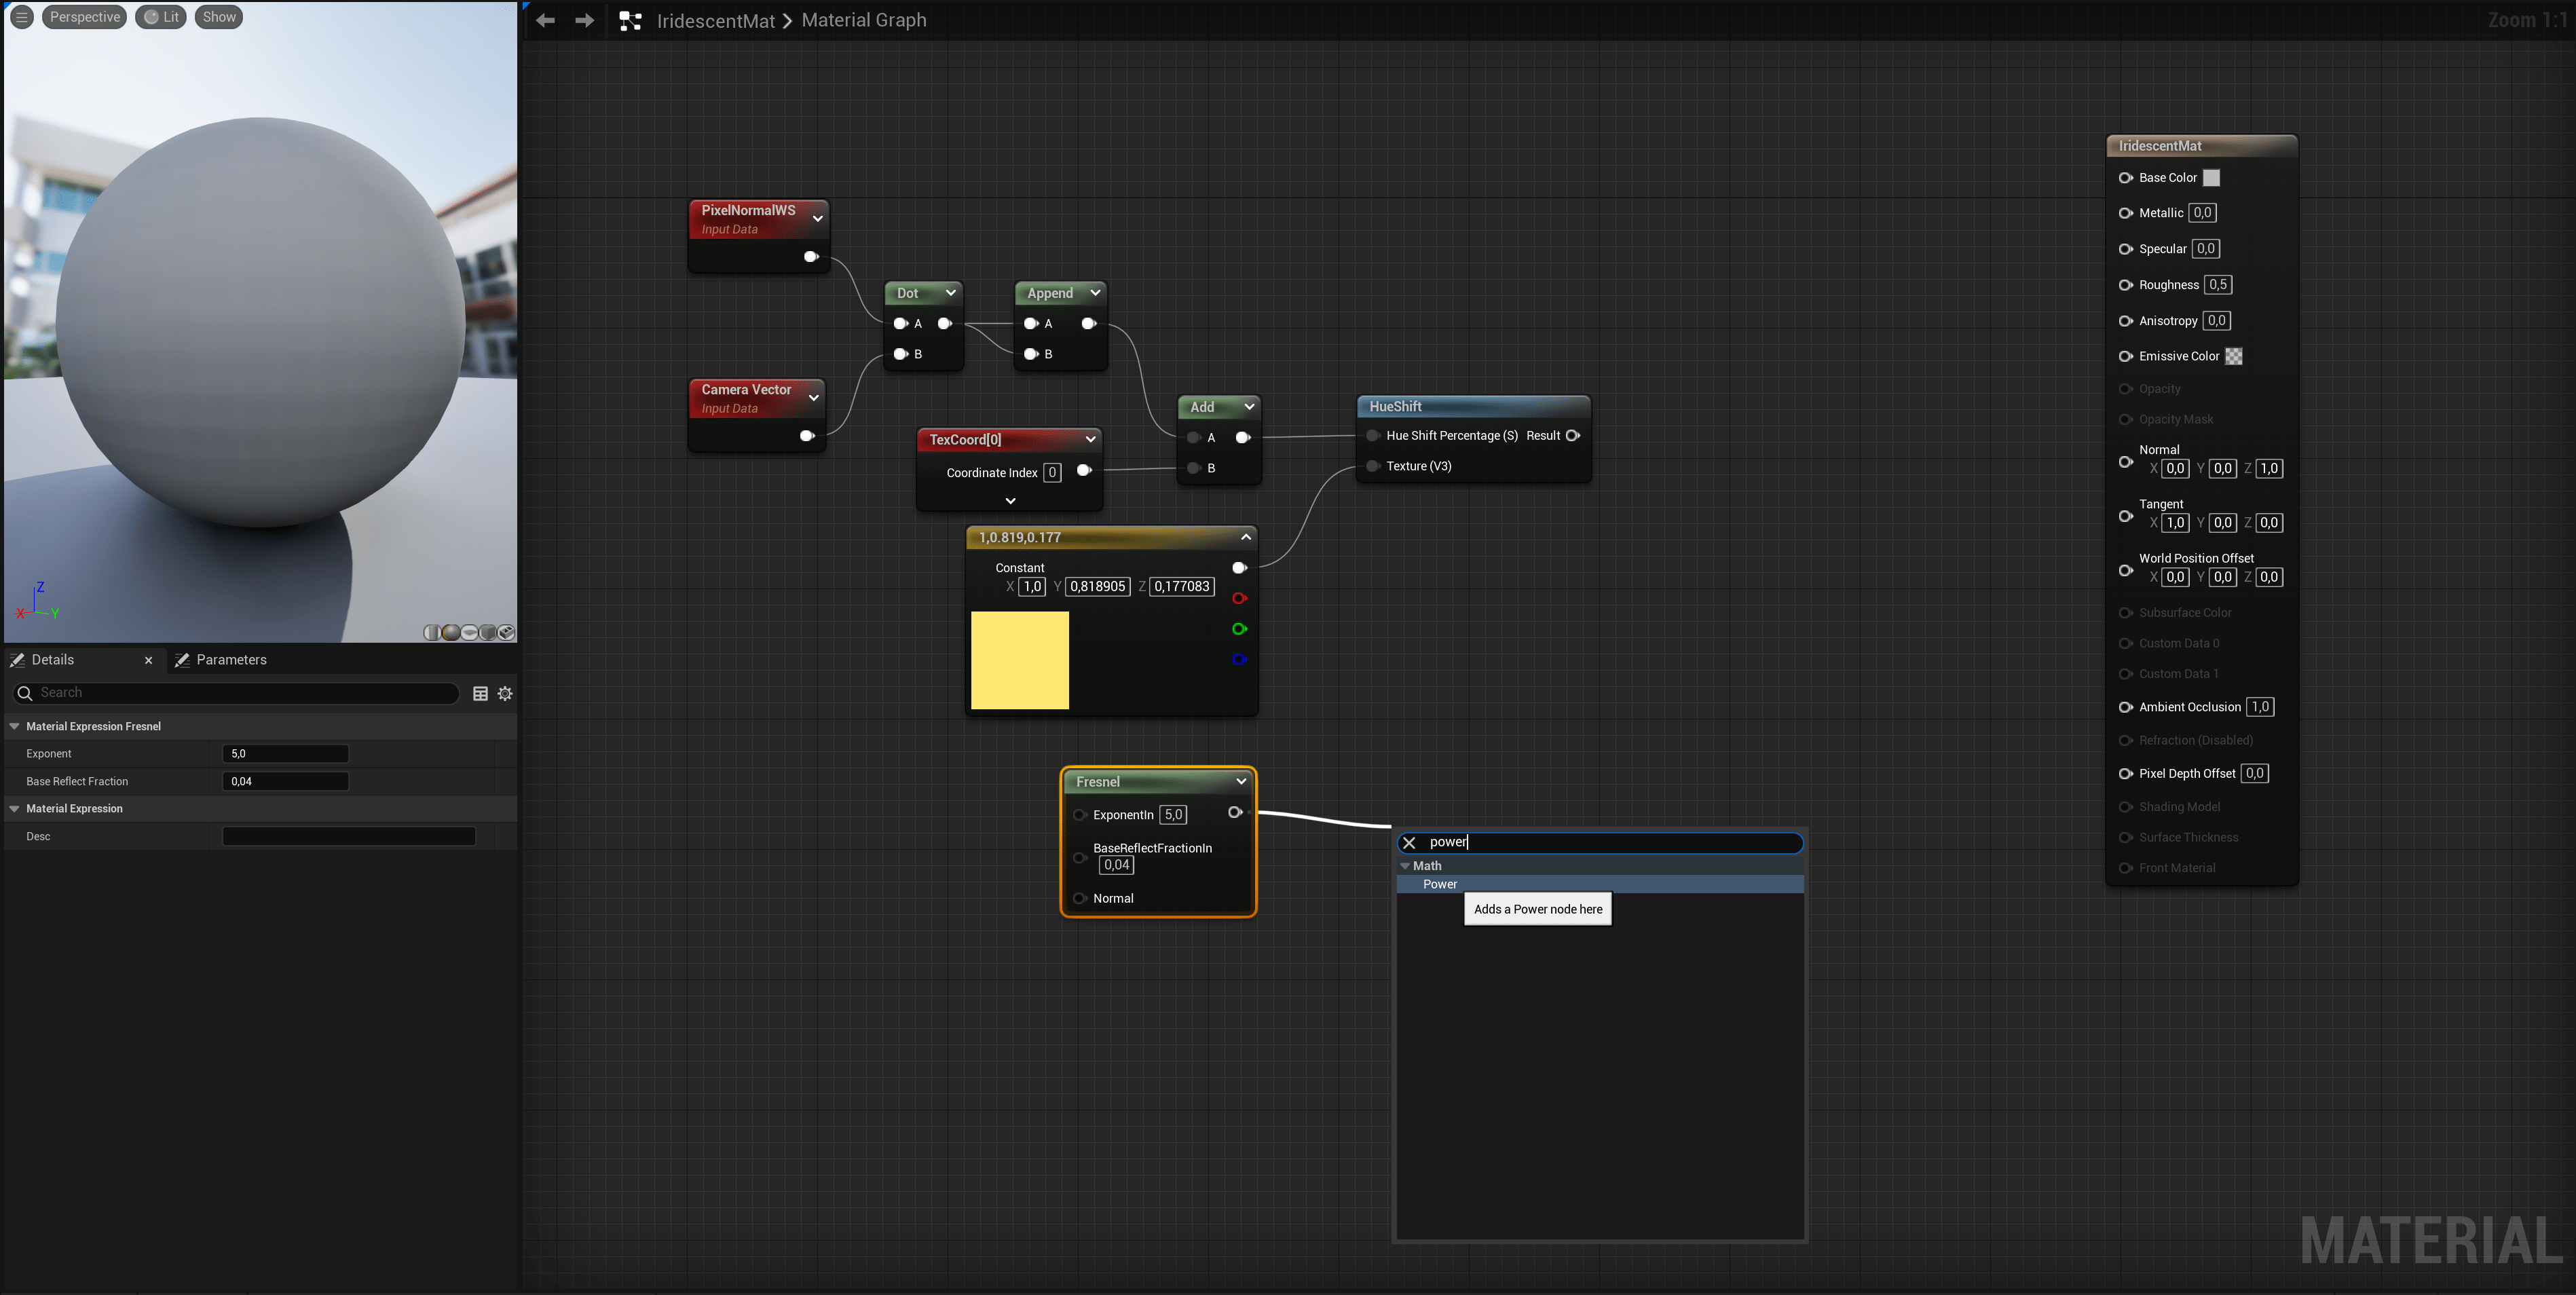Image resolution: width=2576 pixels, height=1295 pixels.
Task: Click yellow color swatch on Constant node
Action: [1019, 660]
